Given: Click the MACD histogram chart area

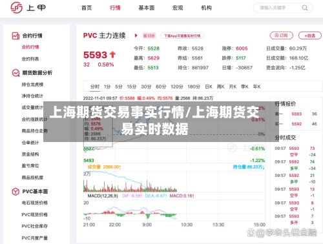Looking at the screenshot, I should [x=174, y=211].
